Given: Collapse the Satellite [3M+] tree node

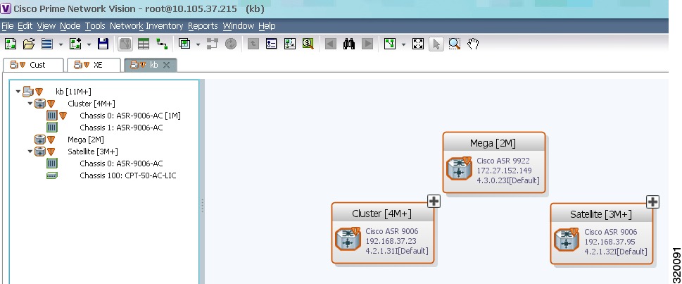Looking at the screenshot, I should (x=30, y=152).
